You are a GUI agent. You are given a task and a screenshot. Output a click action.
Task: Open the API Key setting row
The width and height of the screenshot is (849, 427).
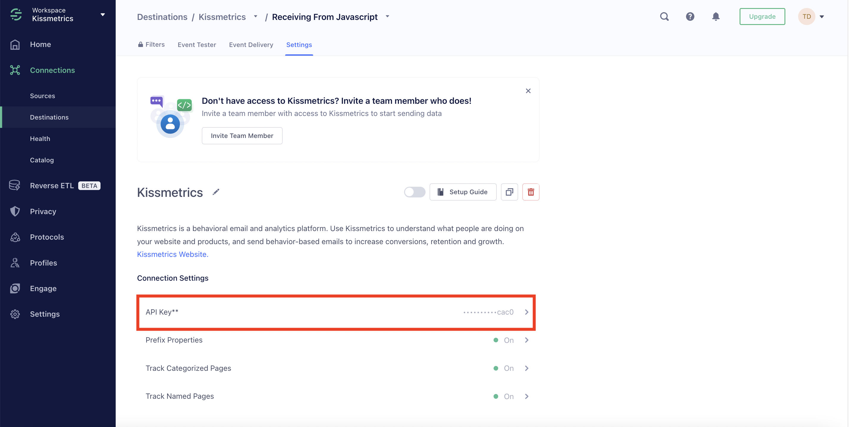(x=336, y=312)
